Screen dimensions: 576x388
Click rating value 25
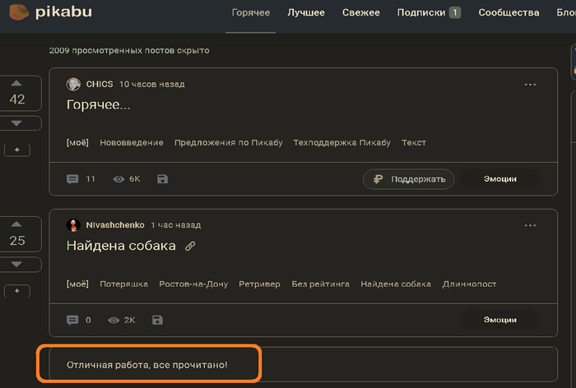click(17, 241)
